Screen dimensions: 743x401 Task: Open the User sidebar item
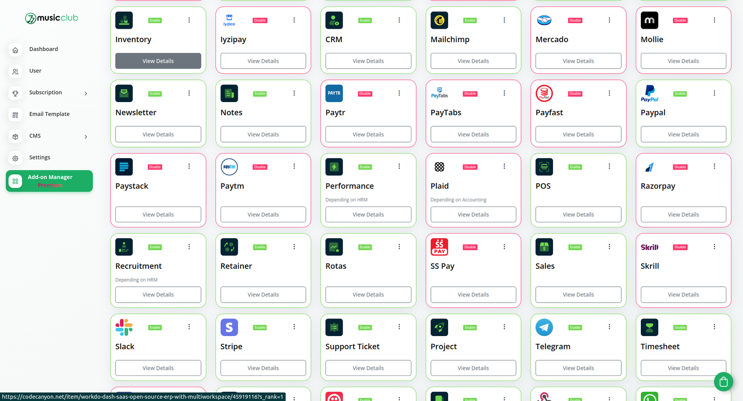pyautogui.click(x=49, y=71)
